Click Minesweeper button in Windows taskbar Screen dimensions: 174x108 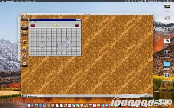35,96
